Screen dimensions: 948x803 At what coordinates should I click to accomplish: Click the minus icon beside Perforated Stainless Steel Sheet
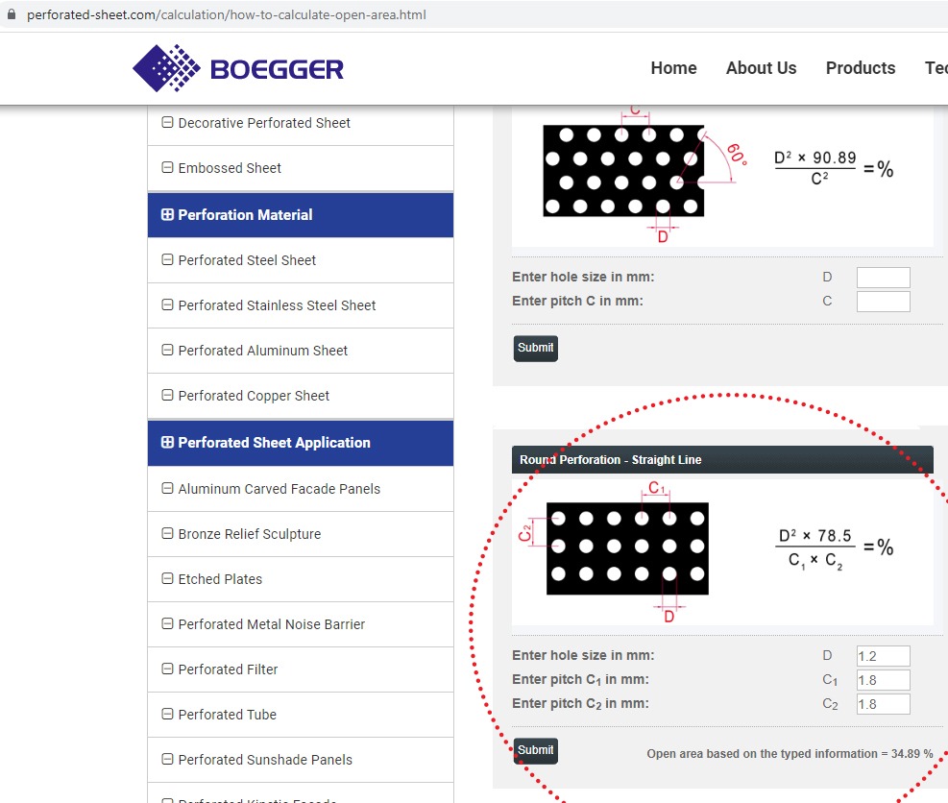click(x=167, y=305)
